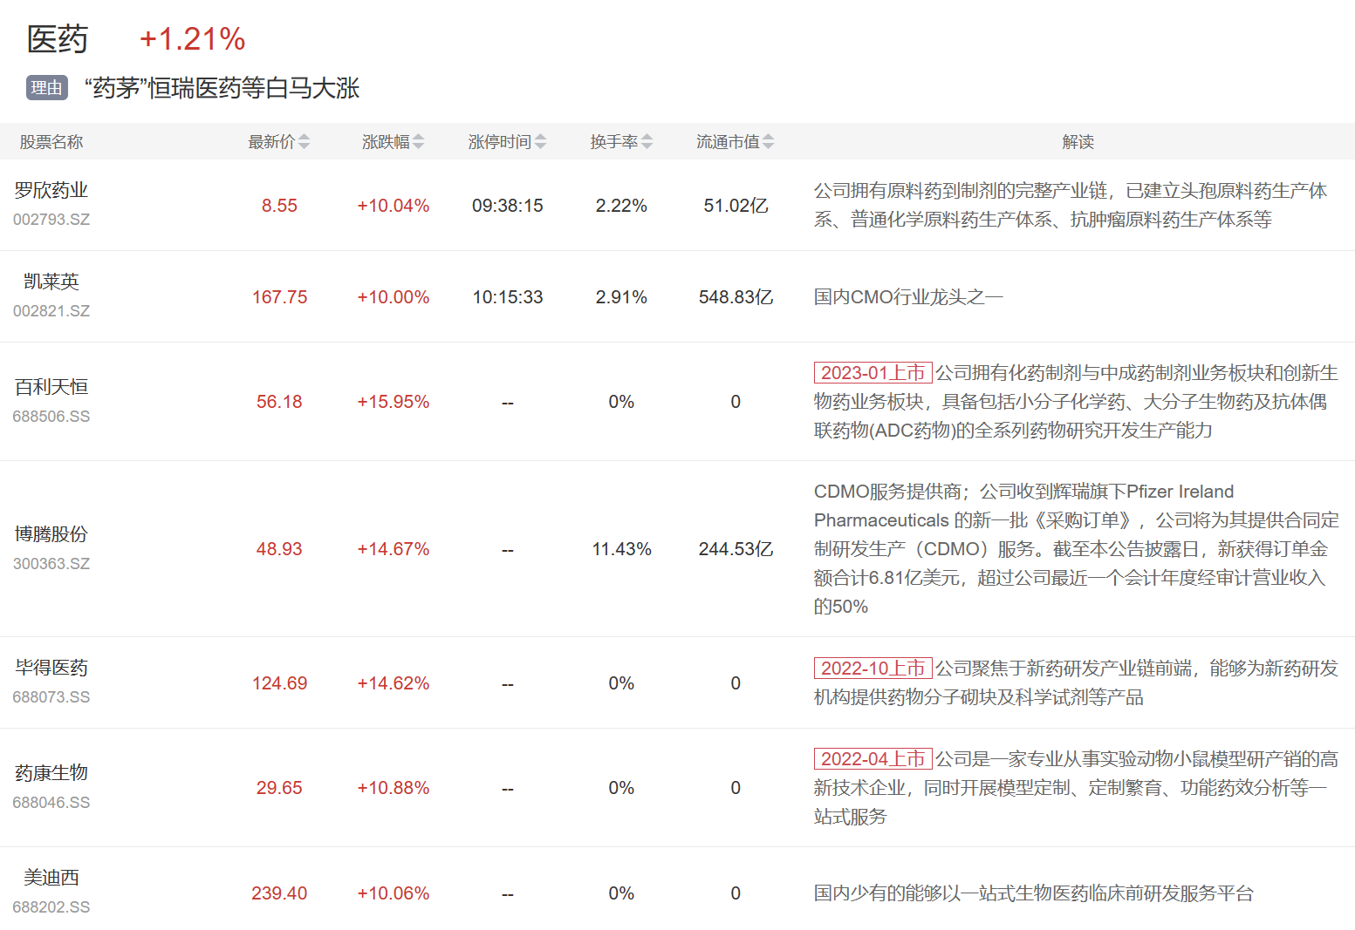Screen dimensions: 1355x930
Task: Click price 56.18 for 百利天恒
Action: coord(279,402)
